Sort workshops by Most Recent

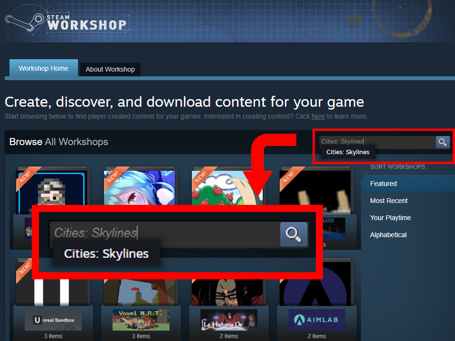tap(389, 201)
